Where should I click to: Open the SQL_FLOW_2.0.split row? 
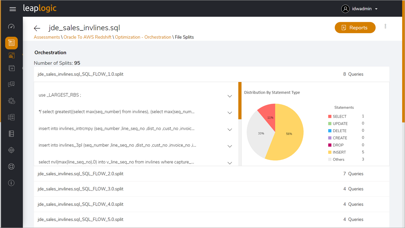[211, 174]
